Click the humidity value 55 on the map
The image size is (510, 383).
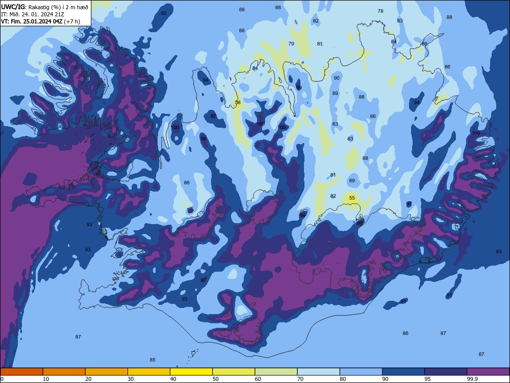(x=352, y=198)
